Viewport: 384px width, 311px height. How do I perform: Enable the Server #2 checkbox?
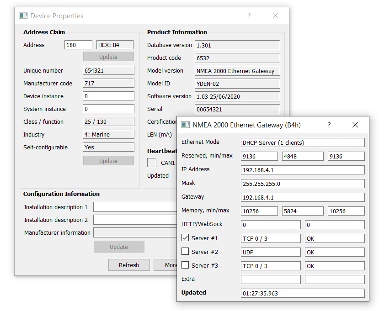[x=185, y=251]
